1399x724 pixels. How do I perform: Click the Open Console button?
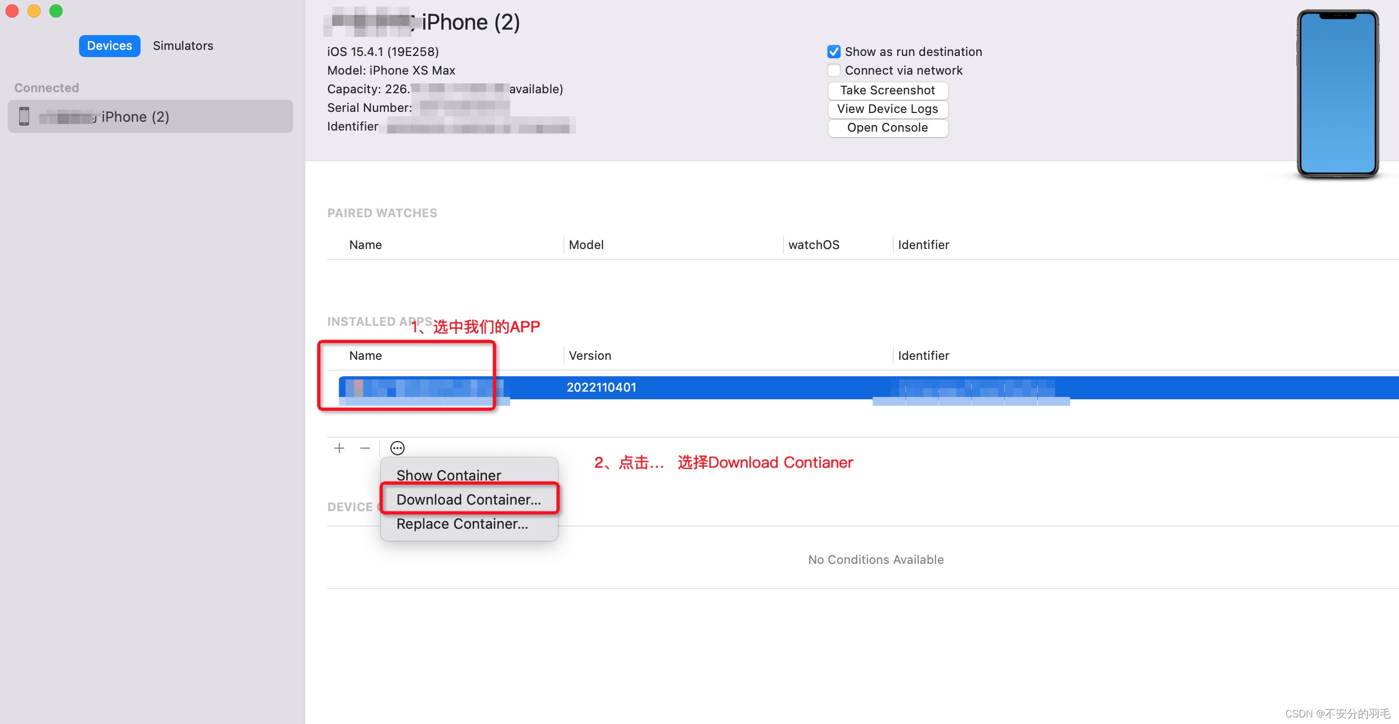(x=887, y=127)
